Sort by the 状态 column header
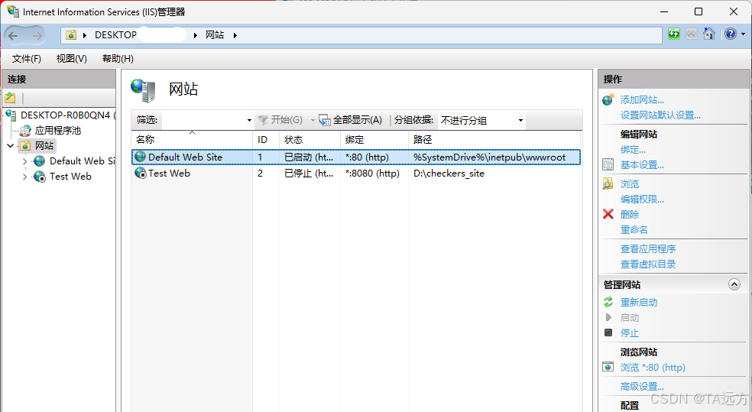This screenshot has height=412, width=752. point(310,140)
